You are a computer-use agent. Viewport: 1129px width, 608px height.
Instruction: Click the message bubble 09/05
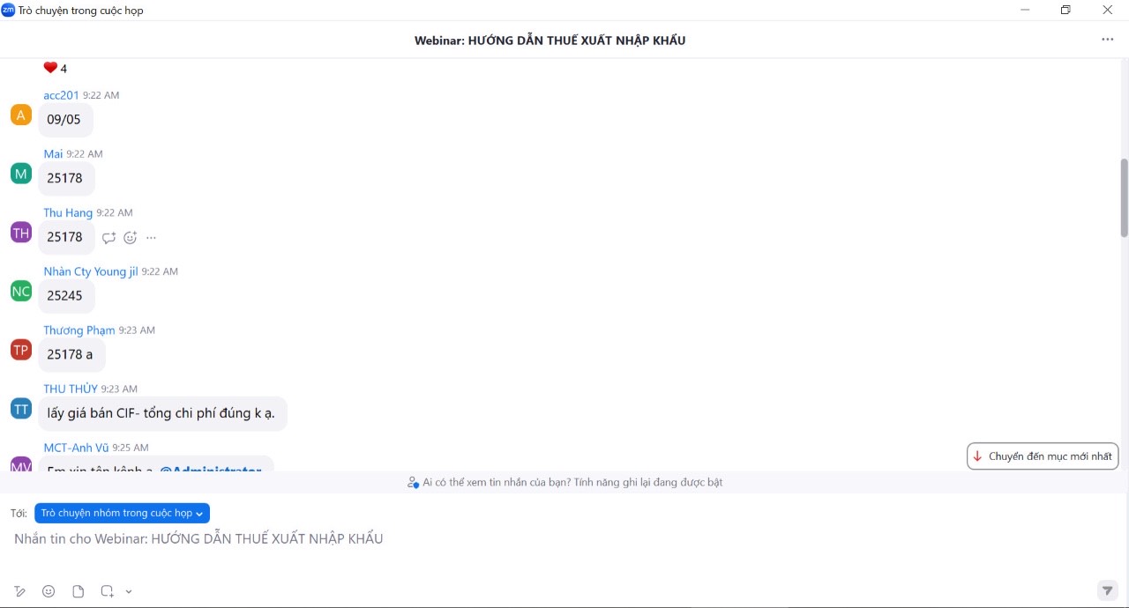[65, 120]
